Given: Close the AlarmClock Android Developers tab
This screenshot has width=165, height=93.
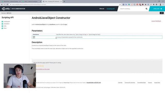Looking at the screenshot, I should click(20, 2).
